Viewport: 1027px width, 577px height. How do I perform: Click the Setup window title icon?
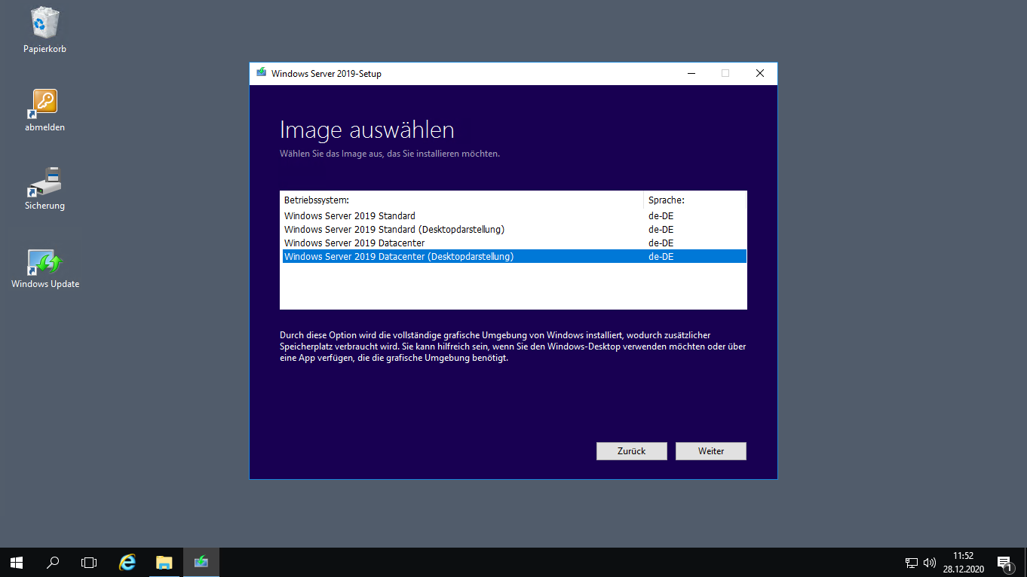(x=262, y=73)
